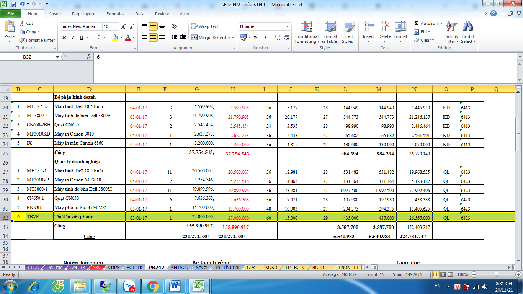The image size is (523, 294).
Task: Open the Merge & Center dropdown arrow
Action: point(233,38)
